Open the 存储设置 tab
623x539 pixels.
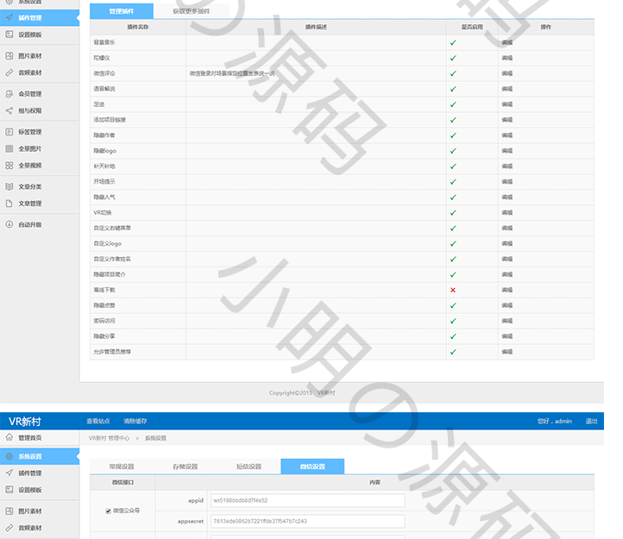[186, 467]
